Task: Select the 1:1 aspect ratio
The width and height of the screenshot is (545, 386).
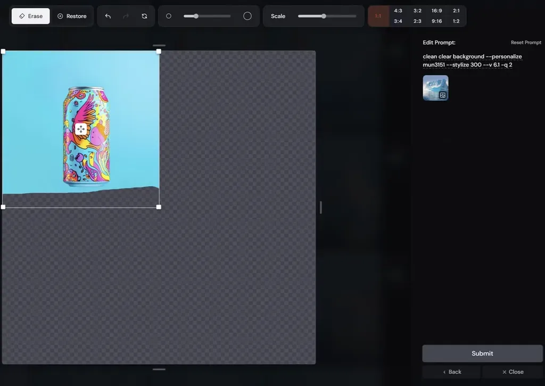Action: point(378,16)
